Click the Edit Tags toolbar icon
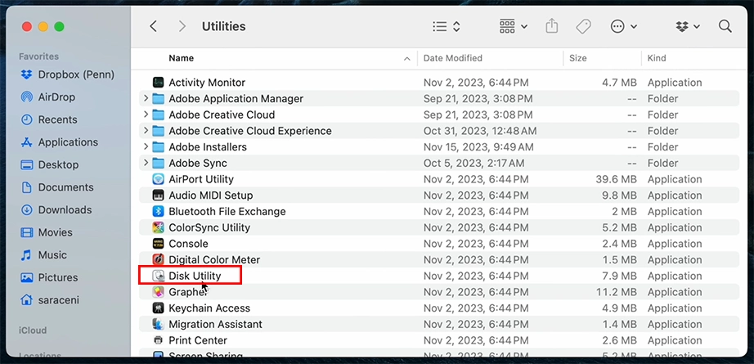Viewport: 754px width, 364px height. (583, 26)
